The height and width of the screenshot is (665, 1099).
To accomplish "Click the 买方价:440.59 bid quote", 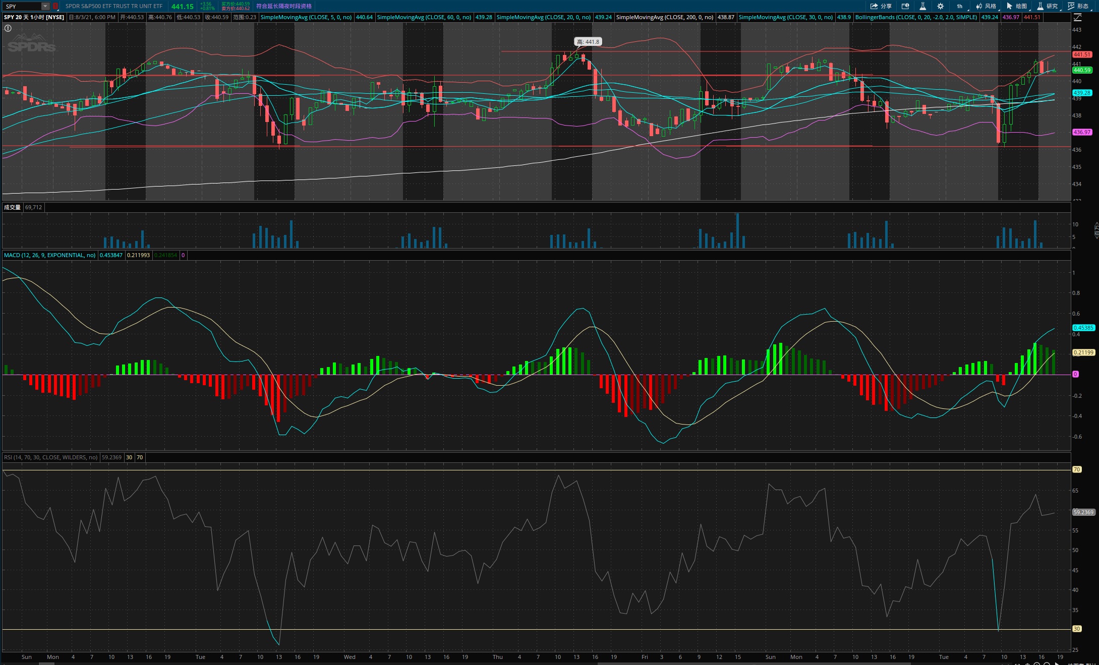I will click(236, 4).
